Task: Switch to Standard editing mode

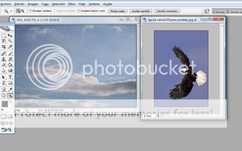Action: (x=3, y=116)
